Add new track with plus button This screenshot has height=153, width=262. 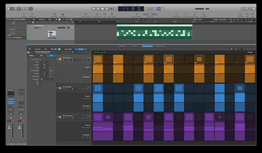click(29, 22)
